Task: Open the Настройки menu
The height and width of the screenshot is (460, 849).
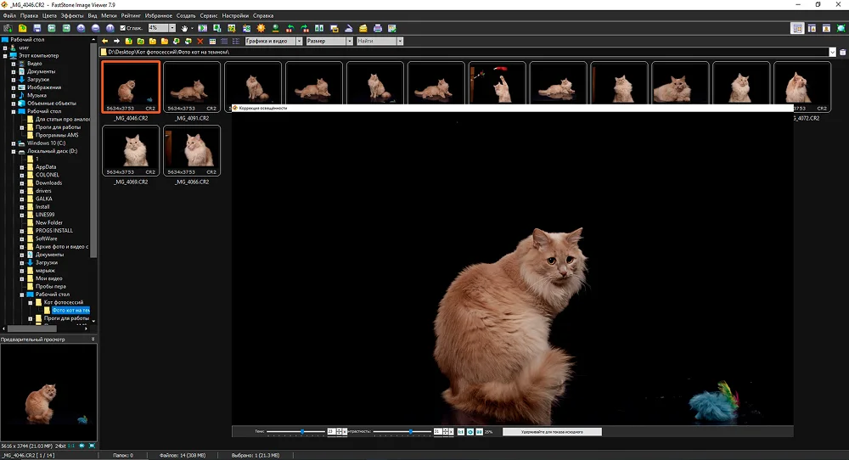Action: [x=235, y=15]
